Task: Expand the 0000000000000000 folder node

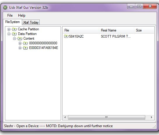Action: click(20, 43)
